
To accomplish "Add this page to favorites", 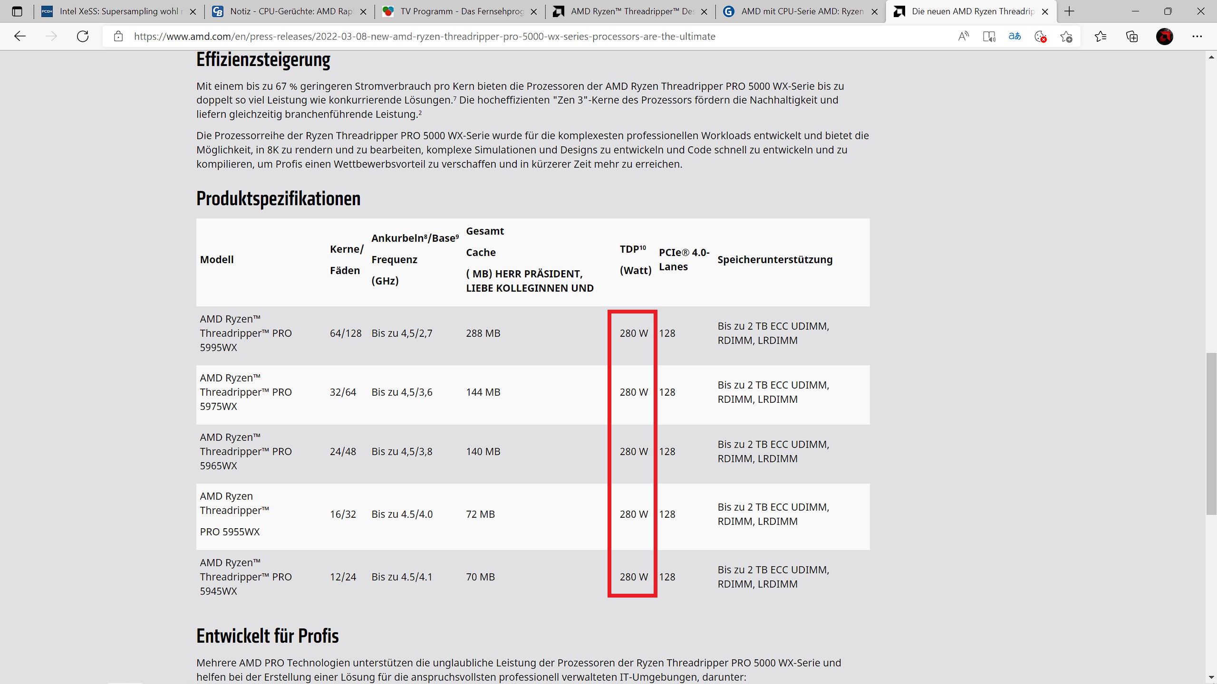I will (1066, 37).
